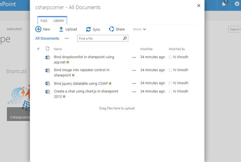Screen dimensions: 241x162
Task: Click the Share circular icon
Action: (112, 29)
